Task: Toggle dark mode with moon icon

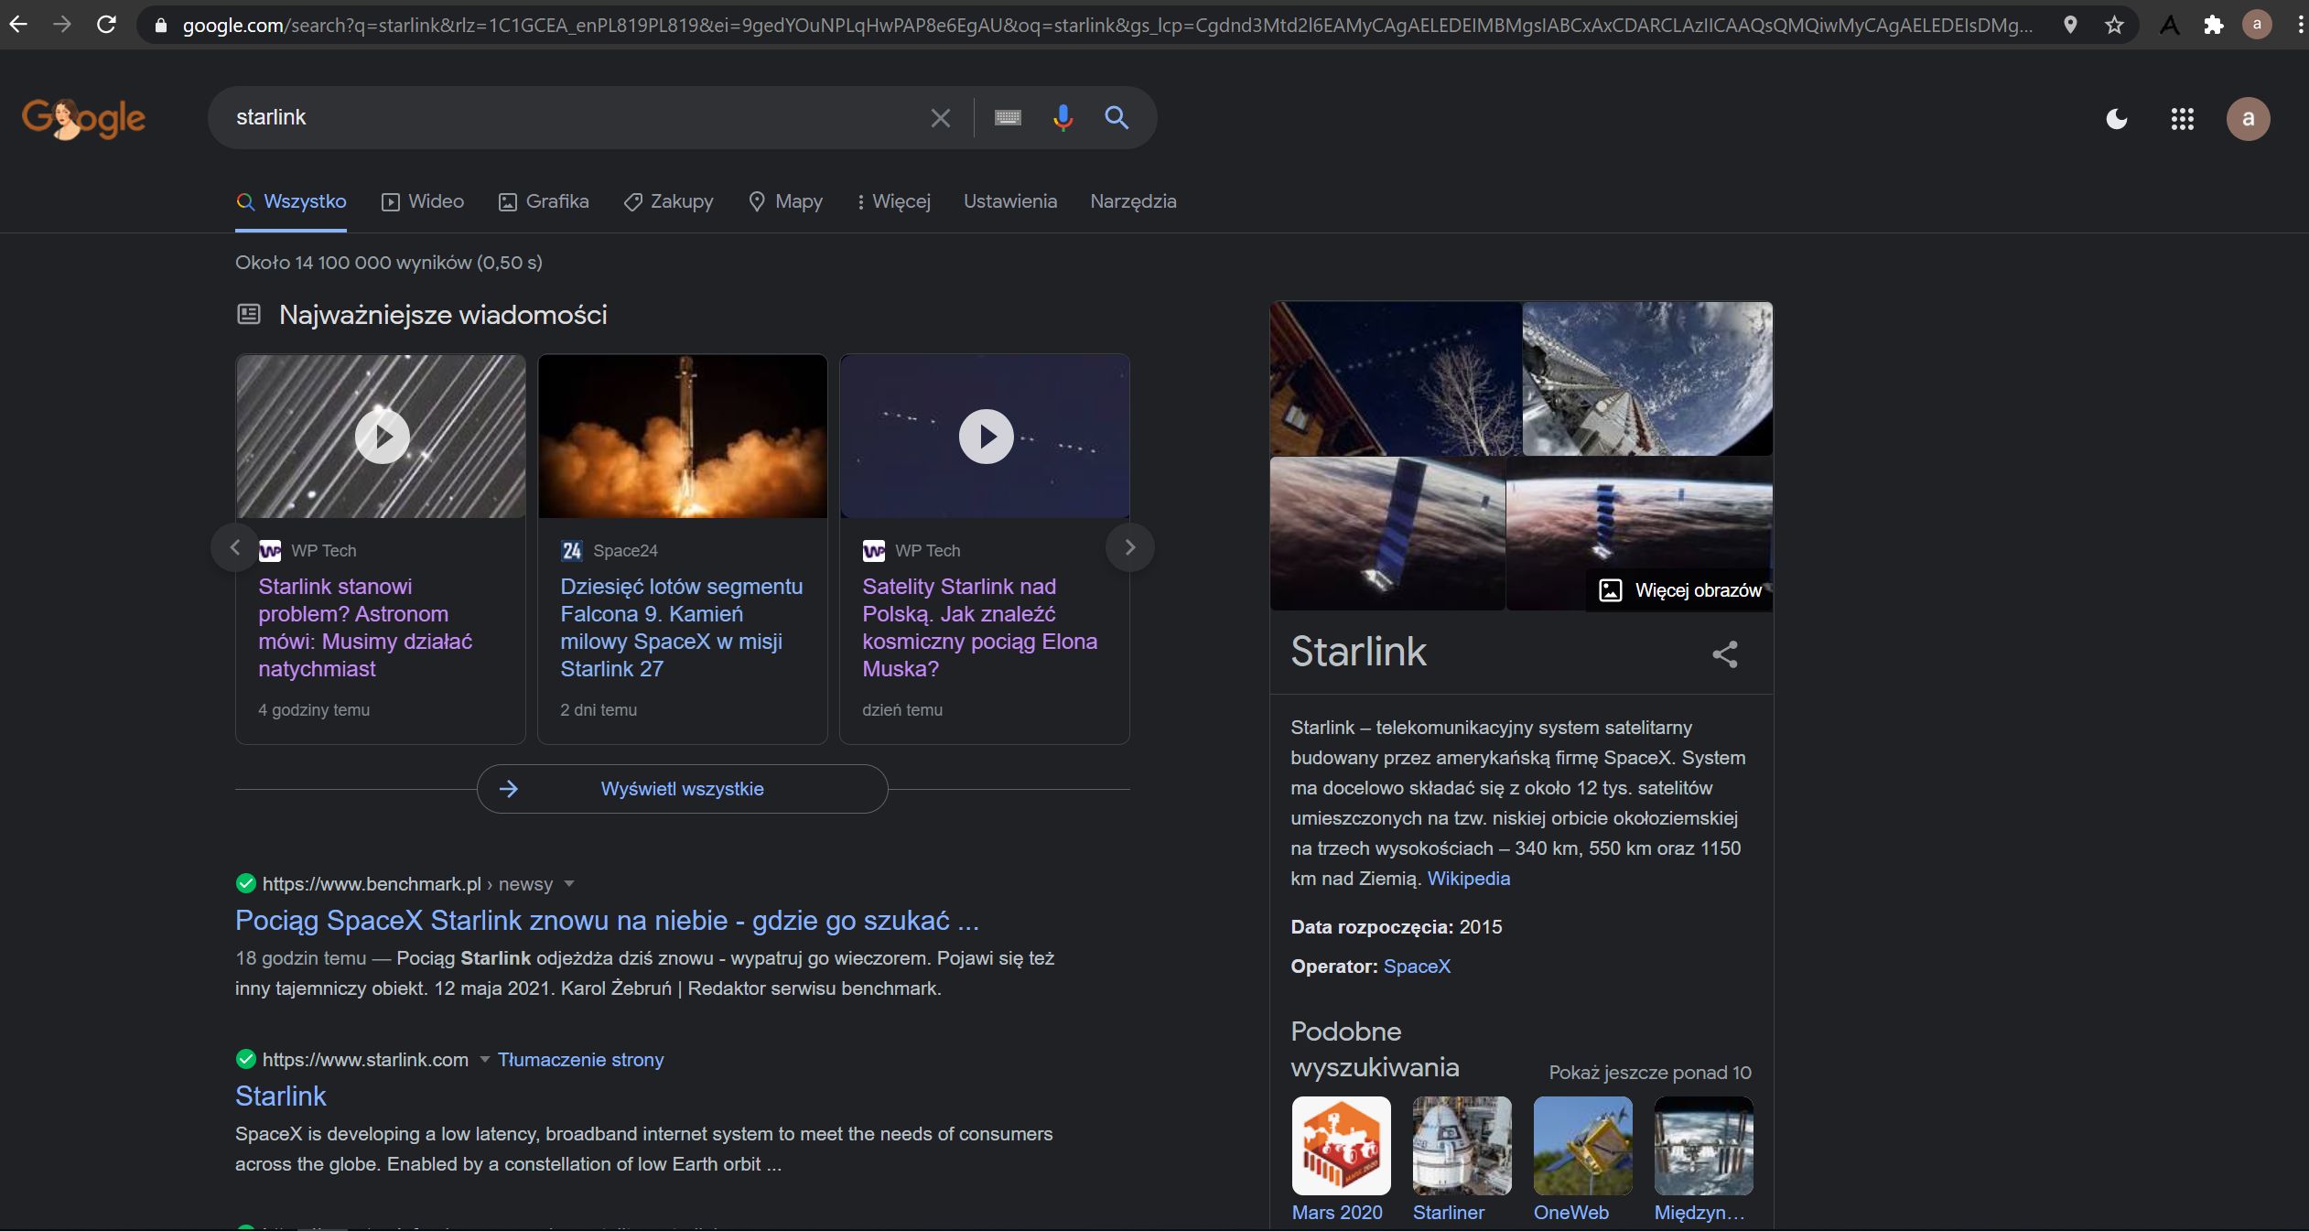Action: (x=2116, y=119)
